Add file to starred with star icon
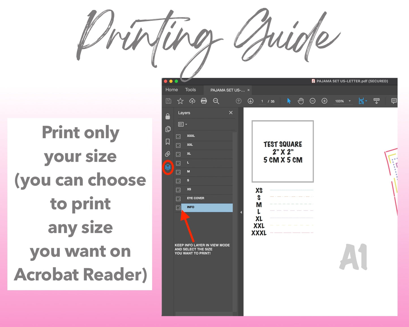This screenshot has height=327, width=409. tap(180, 101)
